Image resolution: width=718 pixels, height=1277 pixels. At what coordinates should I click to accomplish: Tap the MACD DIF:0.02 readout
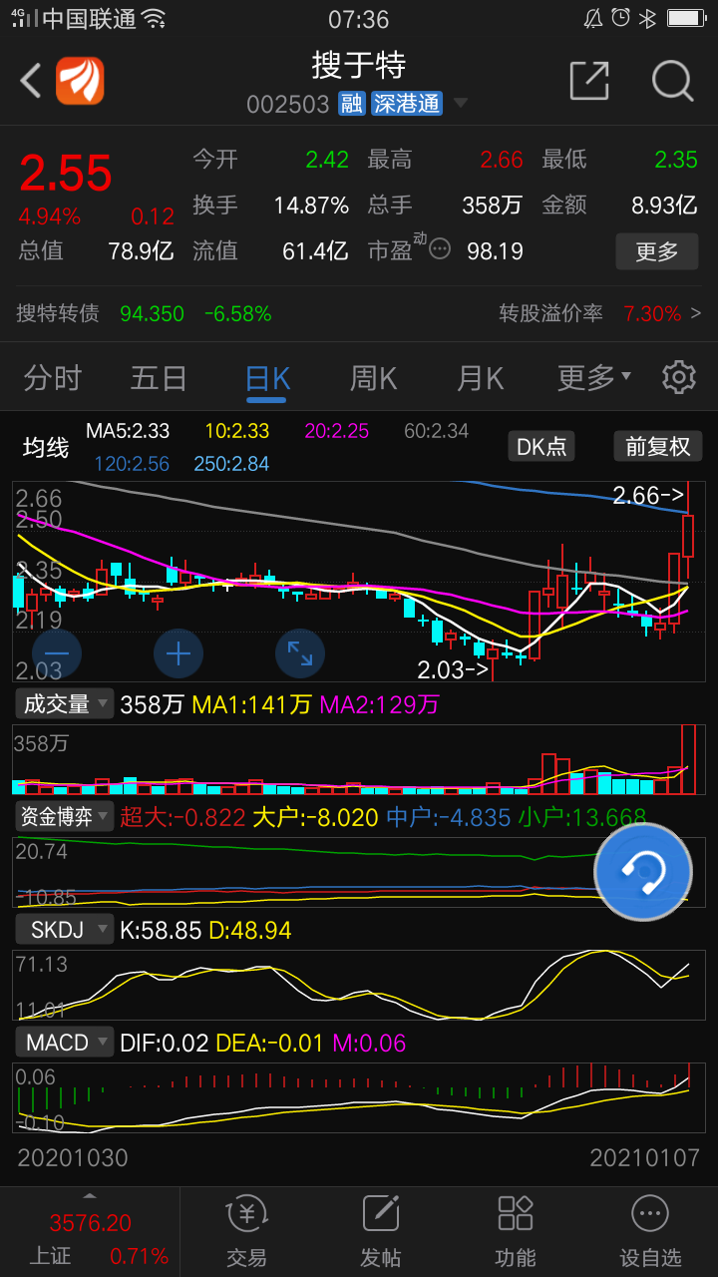pos(164,1044)
